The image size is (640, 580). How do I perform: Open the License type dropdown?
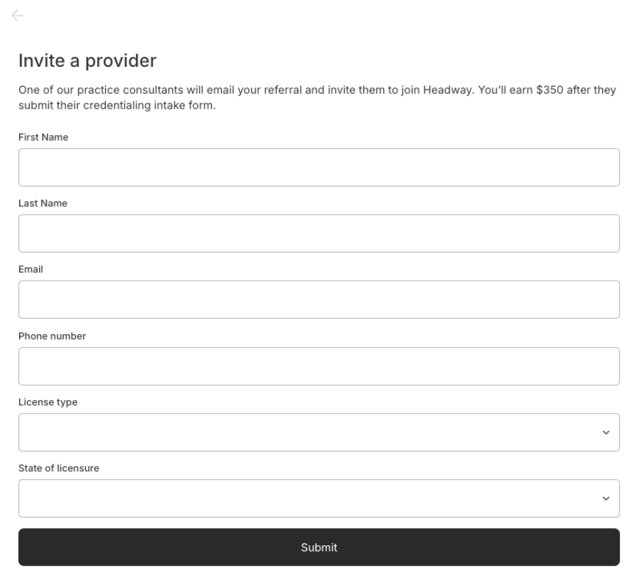coord(319,433)
